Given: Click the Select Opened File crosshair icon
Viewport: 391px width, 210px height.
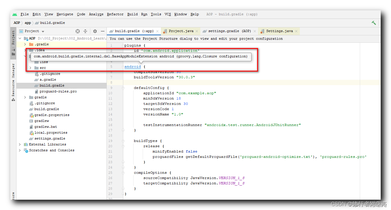Looking at the screenshot, I should click(x=78, y=31).
